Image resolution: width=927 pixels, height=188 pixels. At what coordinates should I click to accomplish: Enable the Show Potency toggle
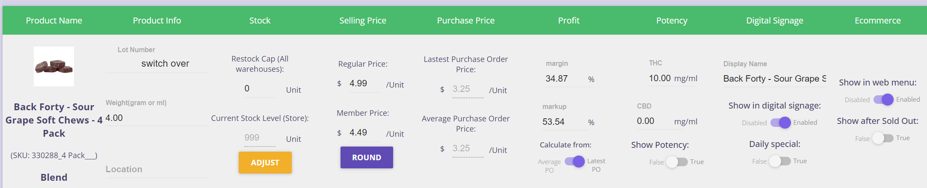click(677, 162)
